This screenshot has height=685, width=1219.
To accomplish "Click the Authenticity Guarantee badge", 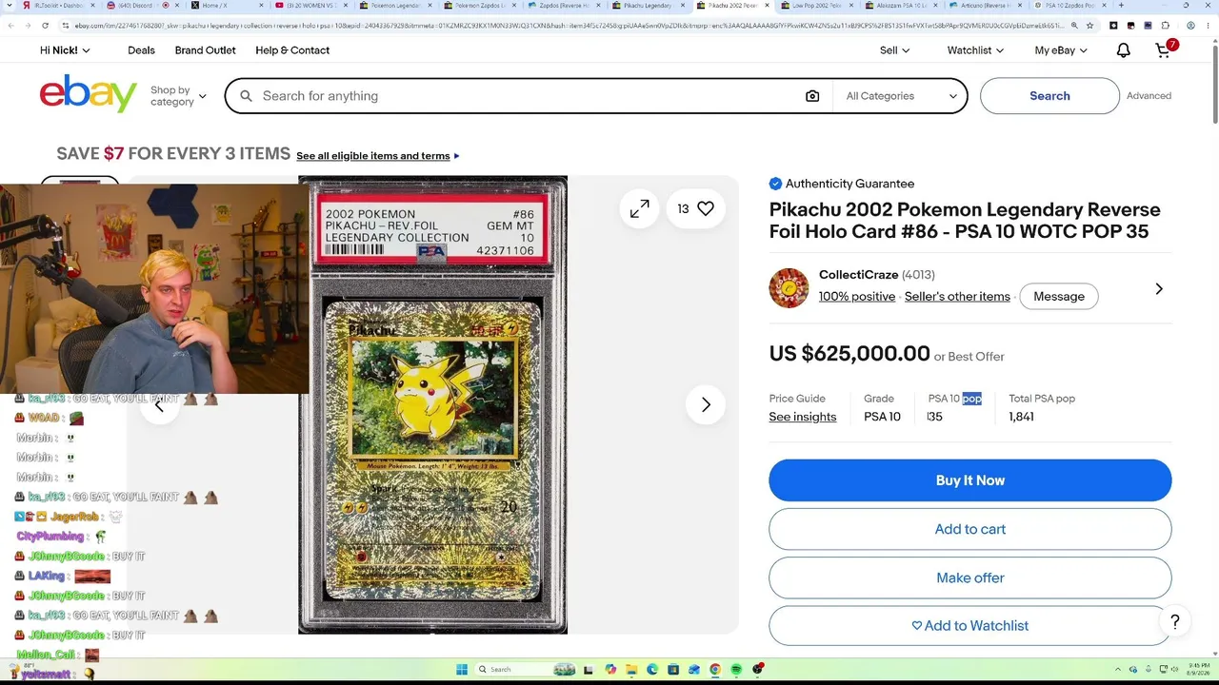I will coord(842,184).
